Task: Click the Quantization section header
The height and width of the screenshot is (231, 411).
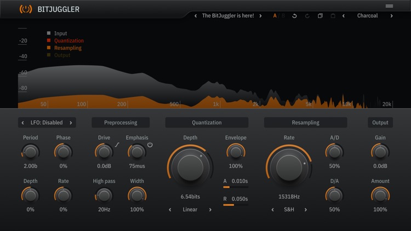Action: click(x=207, y=123)
